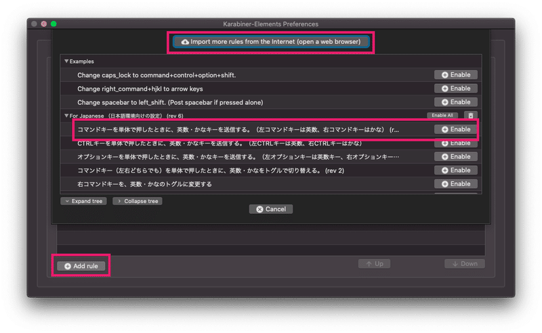Move rule Down in the list
This screenshot has height=333, width=542.
coord(465,264)
